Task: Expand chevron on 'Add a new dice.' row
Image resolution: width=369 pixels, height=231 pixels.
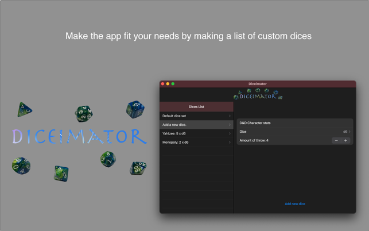Action: (x=230, y=125)
